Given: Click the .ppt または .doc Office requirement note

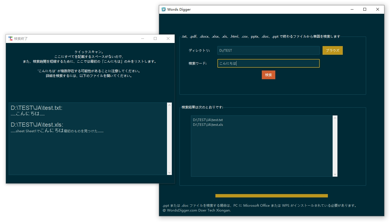Looking at the screenshot, I should point(260,206).
